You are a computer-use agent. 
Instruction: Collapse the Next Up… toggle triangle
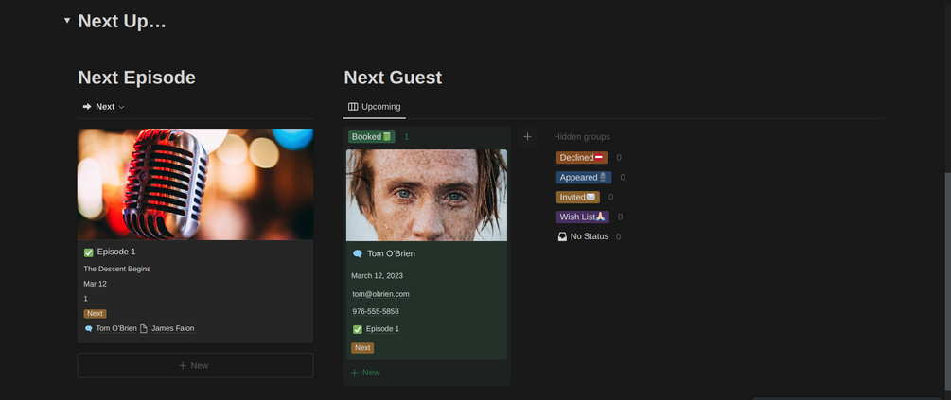(x=67, y=20)
